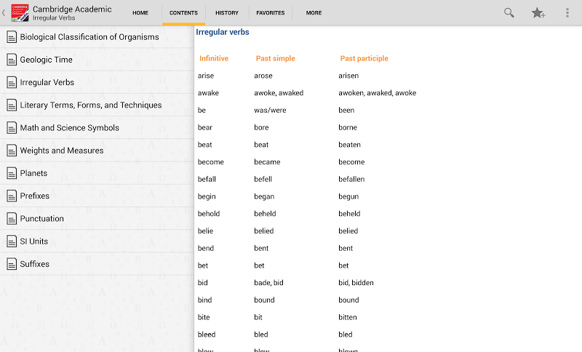The height and width of the screenshot is (352, 582).
Task: Open the three-dot overflow menu
Action: [567, 12]
